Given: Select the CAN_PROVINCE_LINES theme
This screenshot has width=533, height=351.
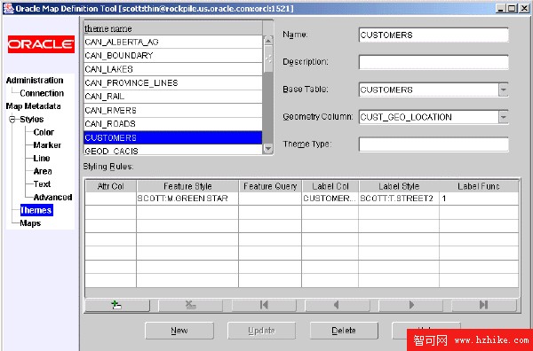Looking at the screenshot, I should (173, 82).
